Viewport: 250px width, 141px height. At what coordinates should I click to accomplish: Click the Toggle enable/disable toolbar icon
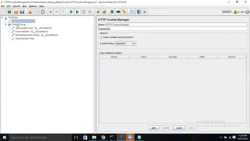63,12
